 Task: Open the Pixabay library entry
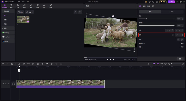7,33
